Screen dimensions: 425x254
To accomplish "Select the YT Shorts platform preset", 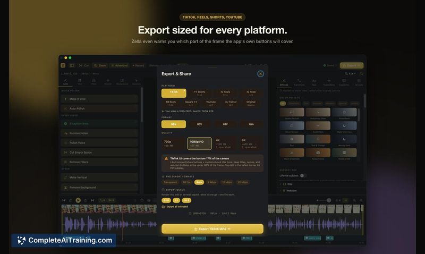I will click(x=200, y=93).
